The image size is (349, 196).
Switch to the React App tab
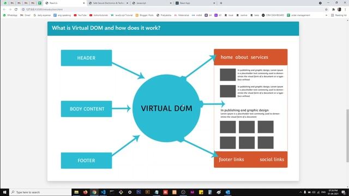pos(195,3)
